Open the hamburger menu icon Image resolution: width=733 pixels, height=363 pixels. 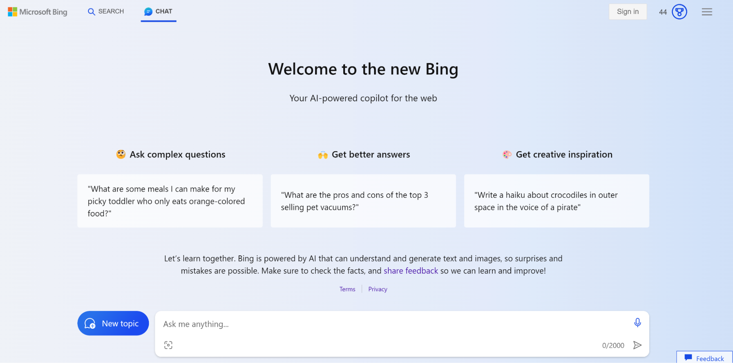(707, 12)
